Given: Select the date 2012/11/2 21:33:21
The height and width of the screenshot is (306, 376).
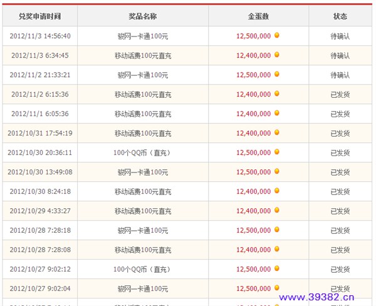Looking at the screenshot, I should click(40, 75).
